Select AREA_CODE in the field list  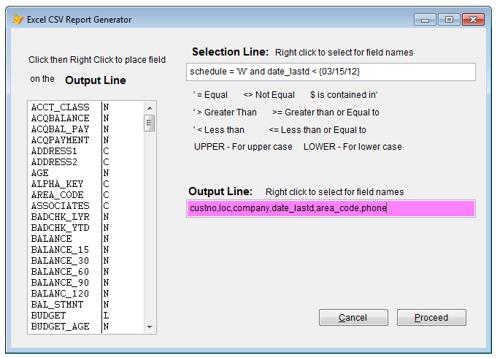coord(86,195)
